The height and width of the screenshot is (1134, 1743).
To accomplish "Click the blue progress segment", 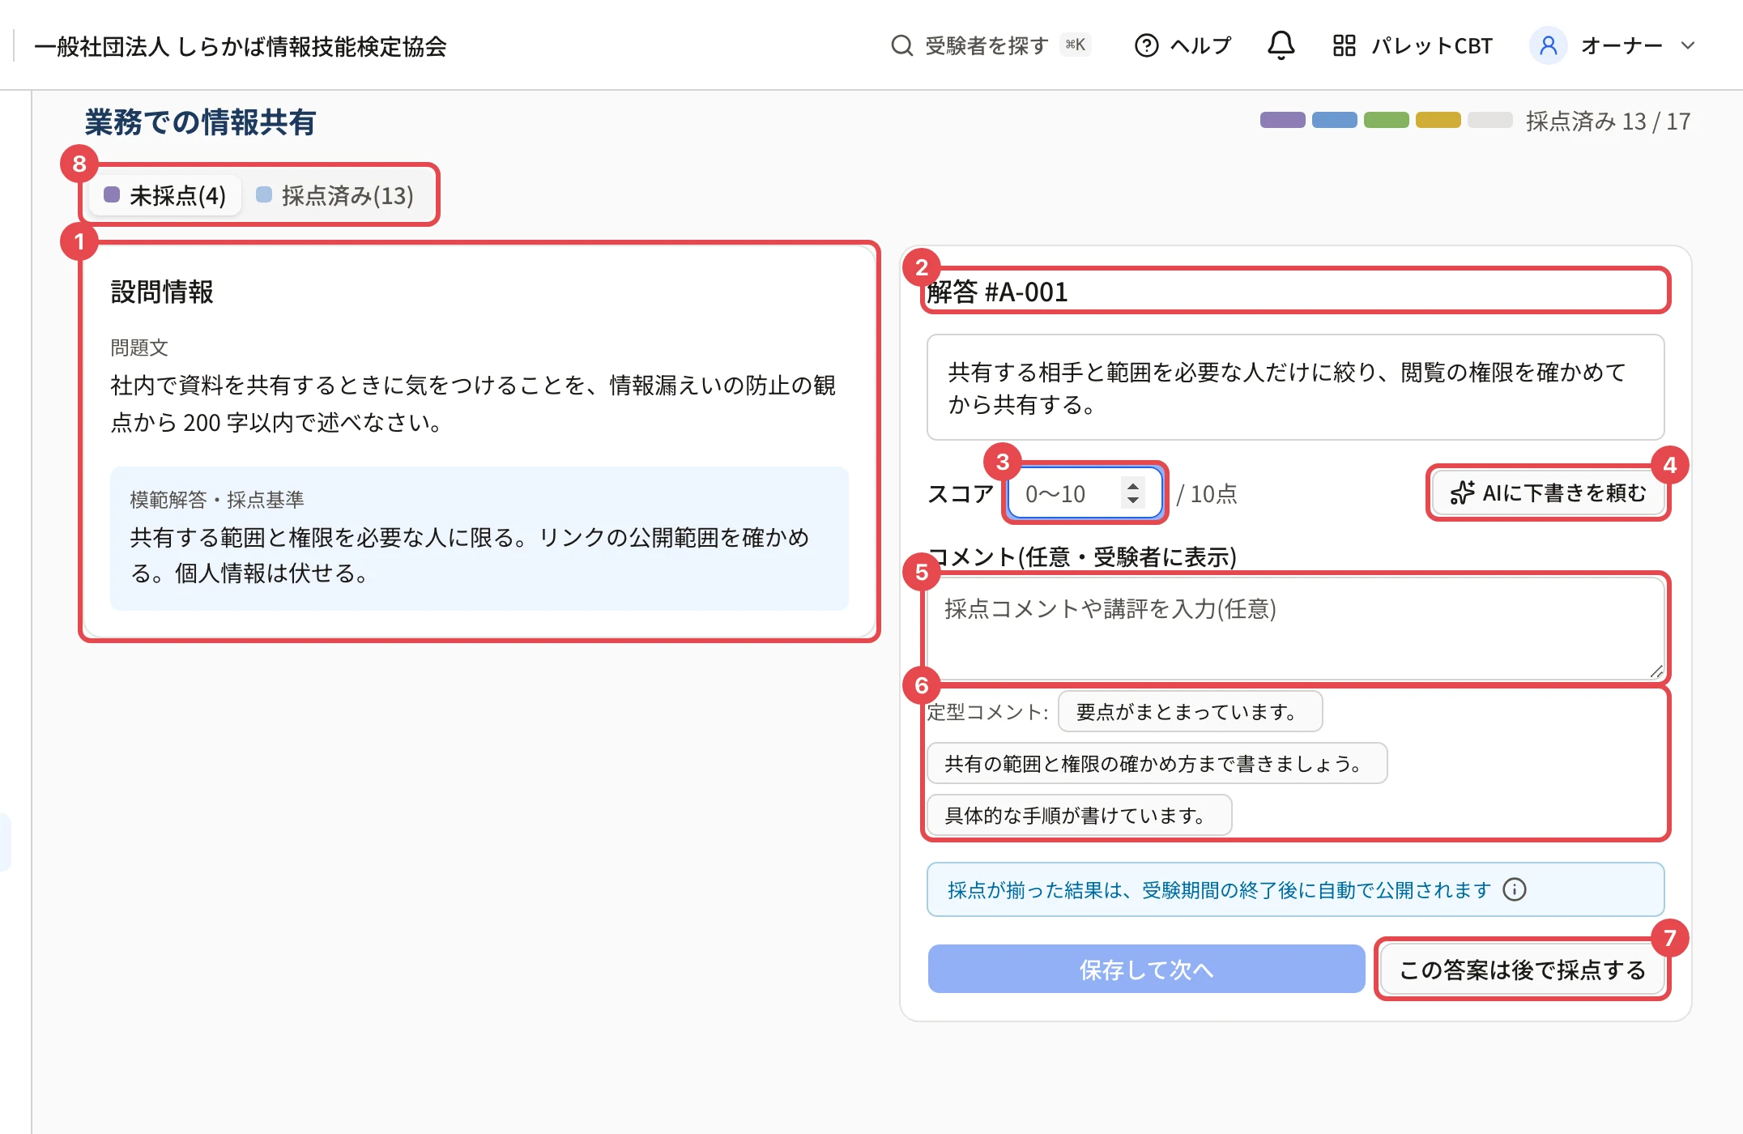I will (x=1335, y=120).
